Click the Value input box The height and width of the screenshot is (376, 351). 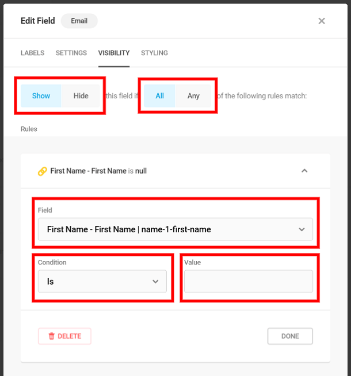(249, 281)
